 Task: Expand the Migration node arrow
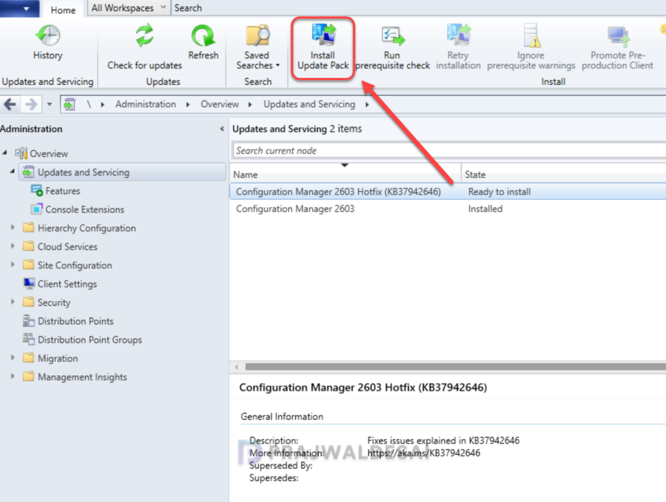[x=13, y=358]
